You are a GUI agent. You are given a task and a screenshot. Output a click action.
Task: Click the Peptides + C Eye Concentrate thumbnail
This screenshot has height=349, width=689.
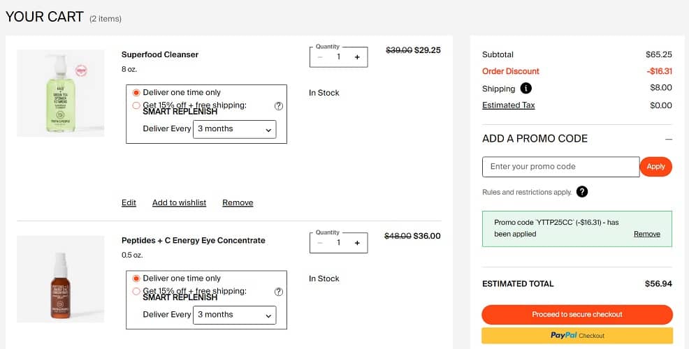pos(60,279)
